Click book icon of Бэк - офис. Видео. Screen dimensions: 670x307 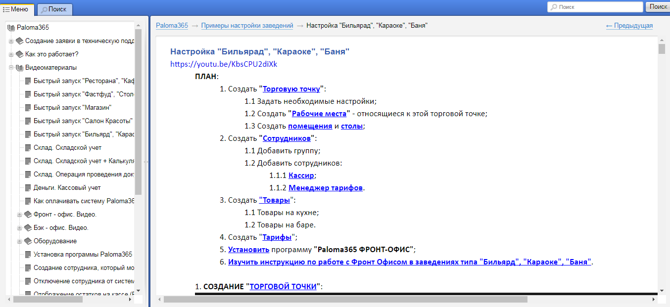pyautogui.click(x=28, y=228)
